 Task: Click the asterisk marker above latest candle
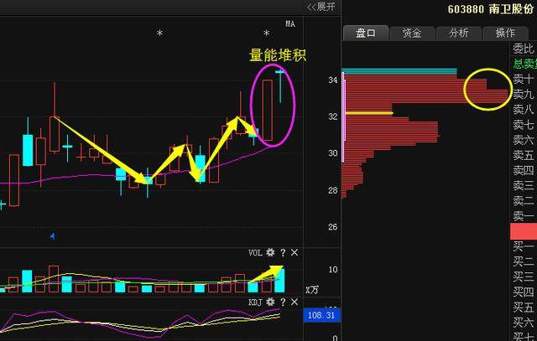267,34
